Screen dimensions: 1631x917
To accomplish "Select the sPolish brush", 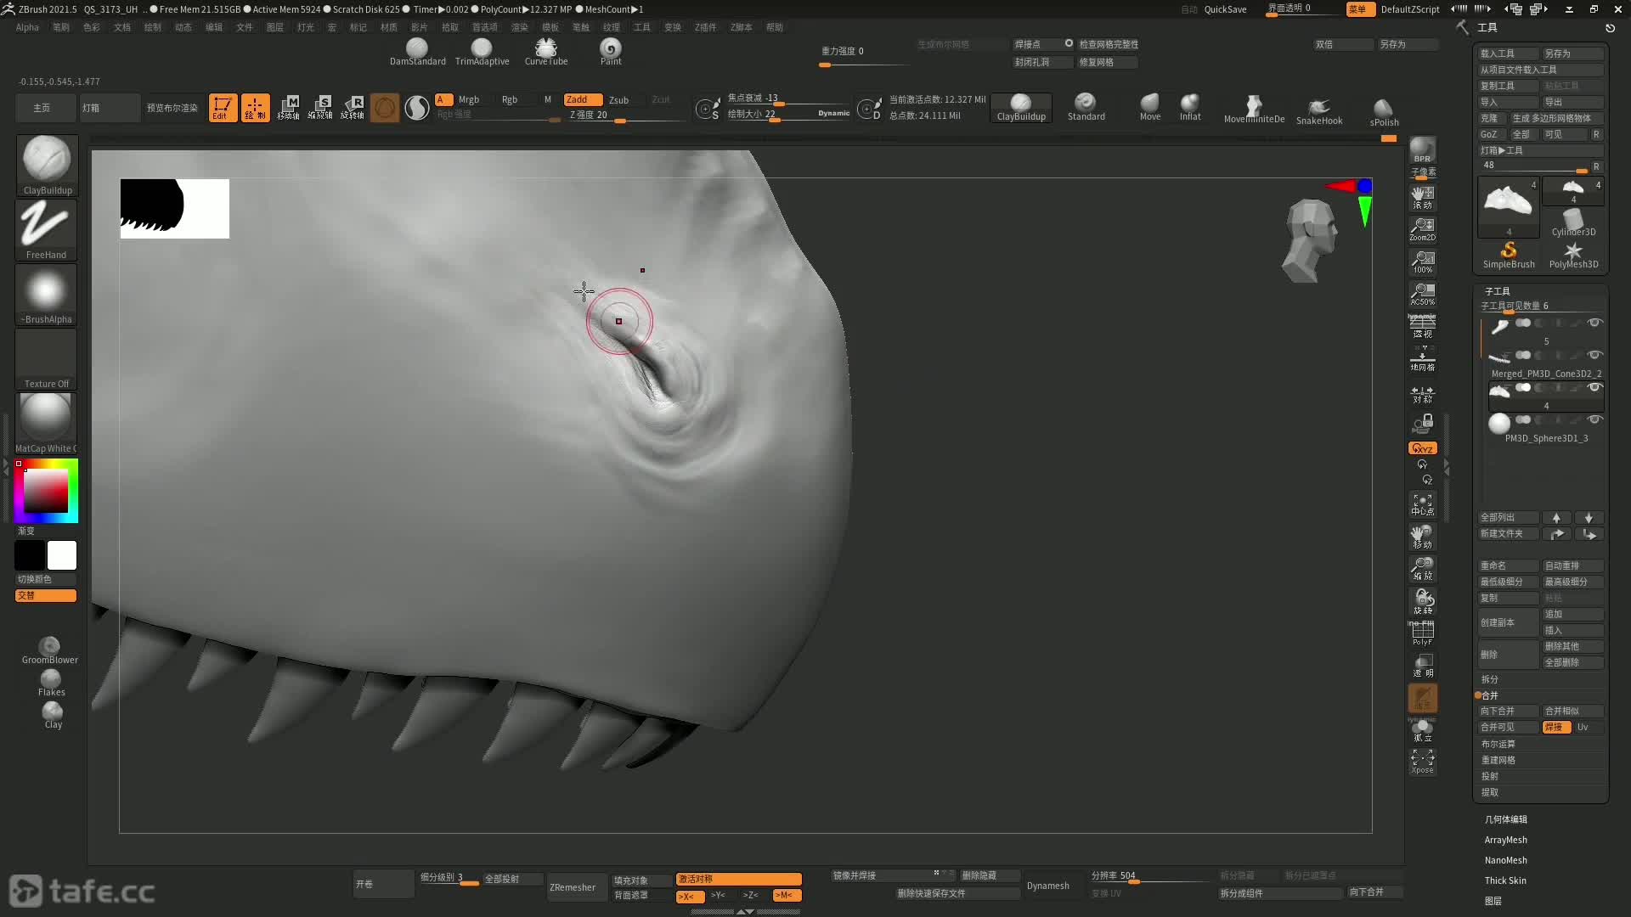I will click(1384, 112).
